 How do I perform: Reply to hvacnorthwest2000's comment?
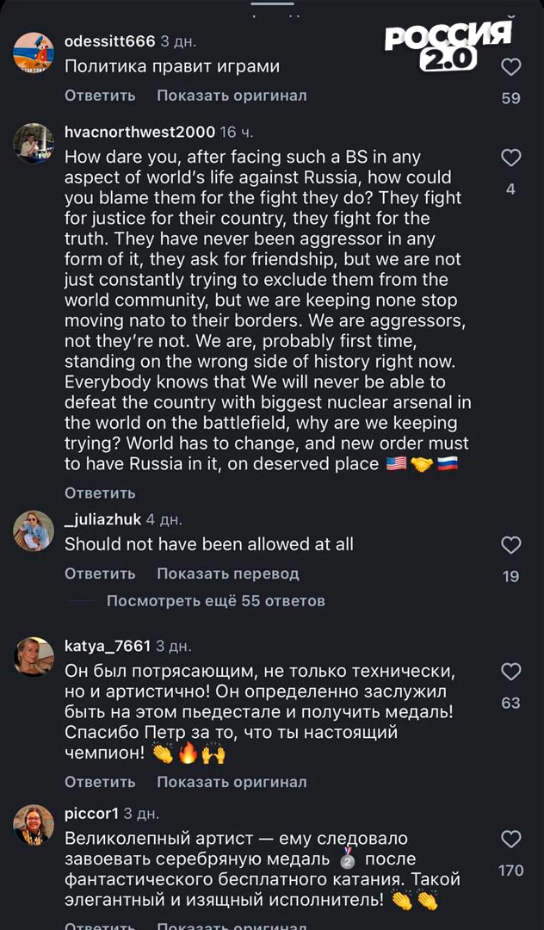(100, 493)
